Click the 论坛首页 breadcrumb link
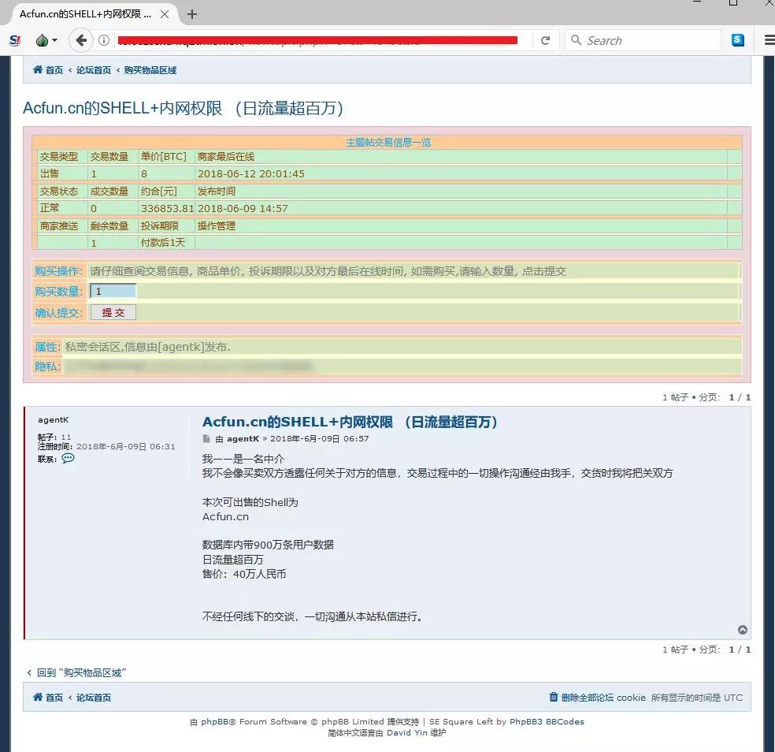This screenshot has height=752, width=775. pos(93,69)
